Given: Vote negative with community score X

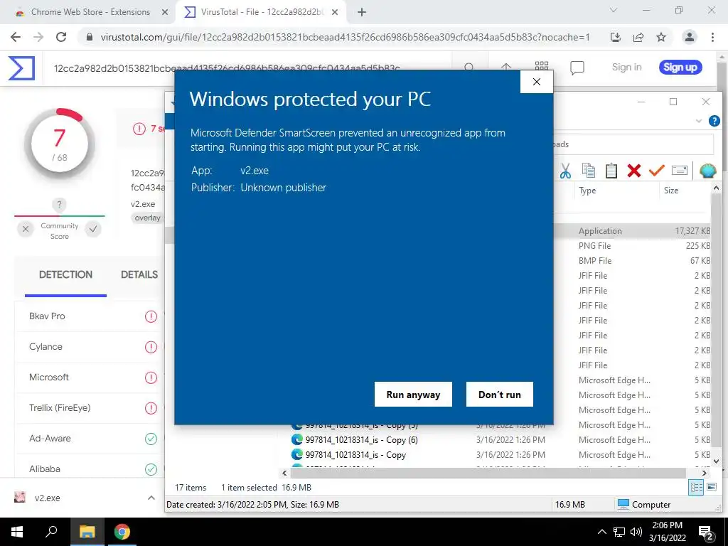Looking at the screenshot, I should click(26, 229).
